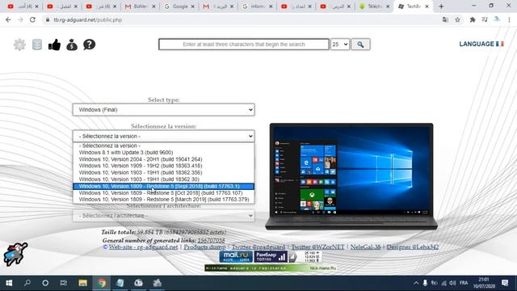
Task: Open the question mark help icon
Action: point(90,44)
